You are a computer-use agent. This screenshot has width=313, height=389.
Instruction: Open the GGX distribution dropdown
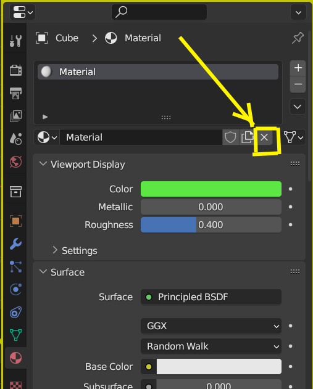[x=211, y=326]
